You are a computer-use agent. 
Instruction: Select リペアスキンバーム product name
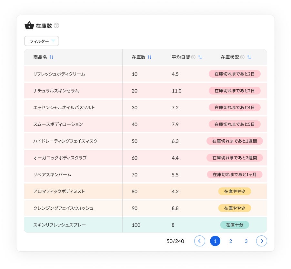52,174
